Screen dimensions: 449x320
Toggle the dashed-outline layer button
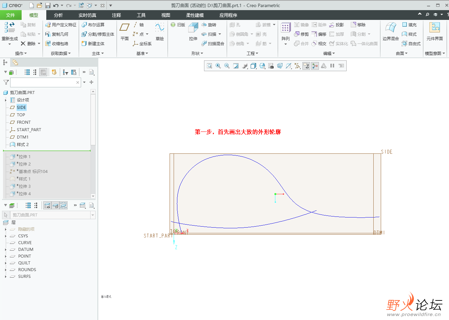coord(64,205)
